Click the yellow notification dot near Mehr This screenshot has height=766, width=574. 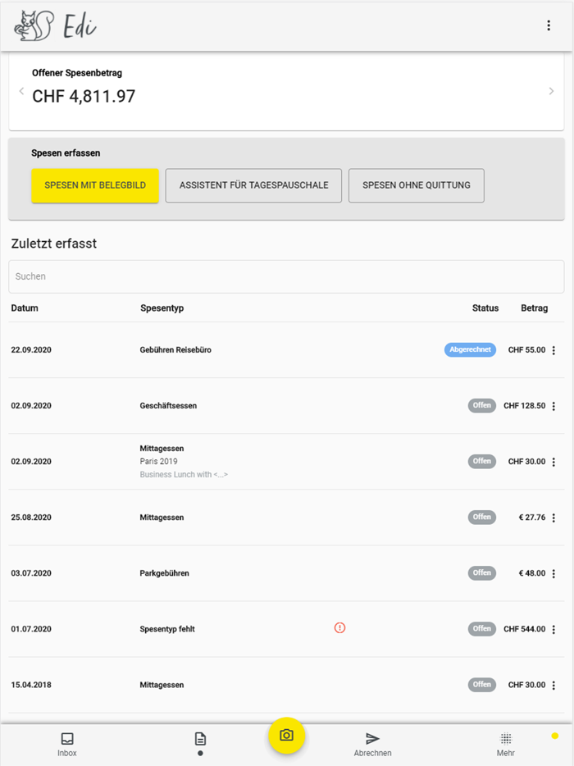point(554,736)
